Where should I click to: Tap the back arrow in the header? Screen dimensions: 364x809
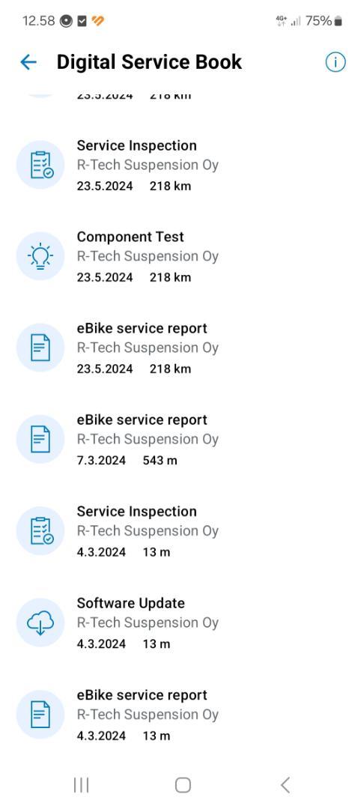tap(28, 62)
